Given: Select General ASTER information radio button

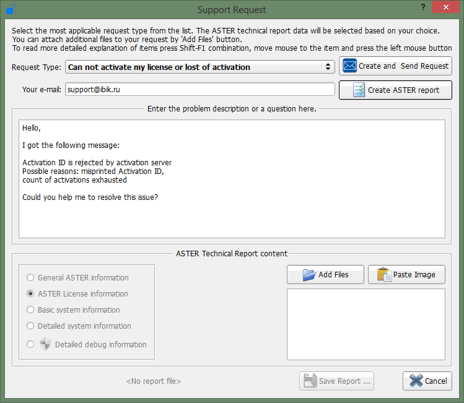Looking at the screenshot, I should point(30,278).
